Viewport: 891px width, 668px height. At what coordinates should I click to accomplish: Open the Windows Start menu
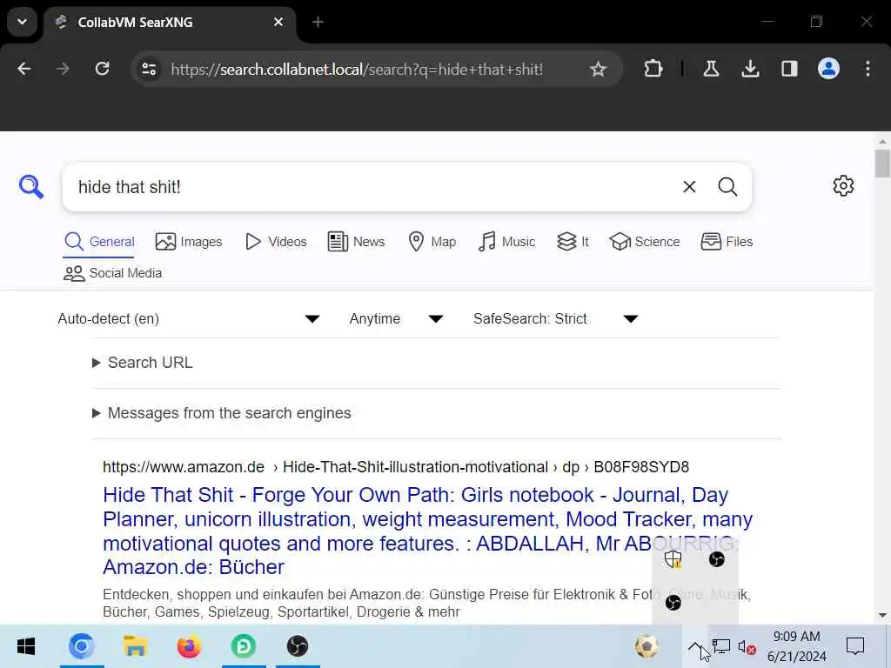click(26, 646)
